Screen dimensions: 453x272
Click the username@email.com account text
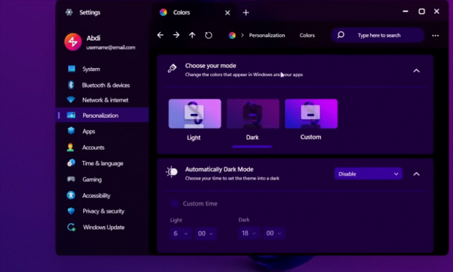coord(110,48)
